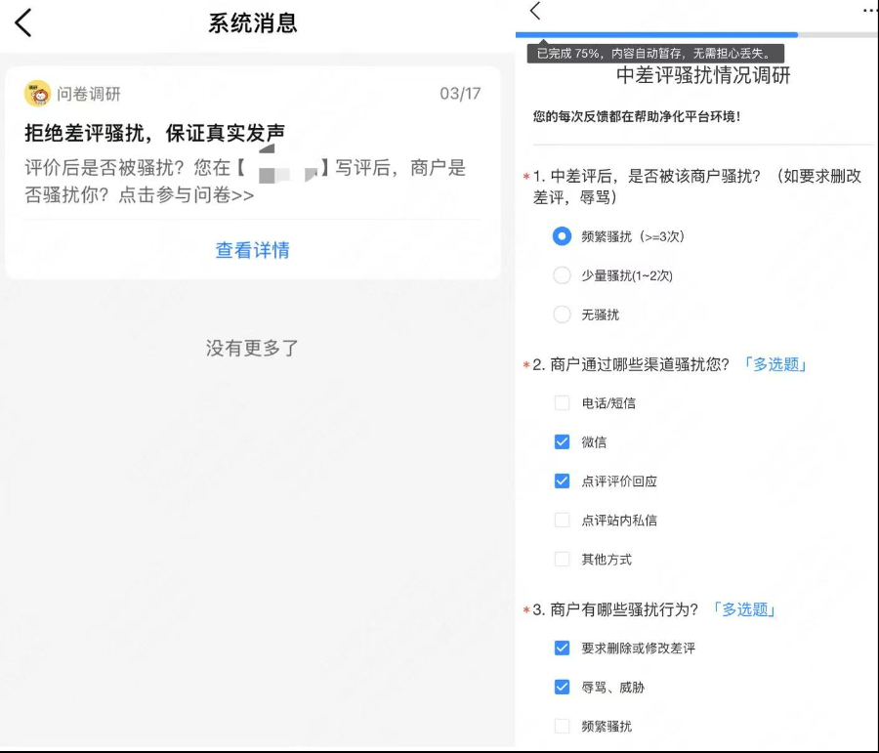This screenshot has height=753, width=879.
Task: Check the 电话/短信 checkbox
Action: (x=562, y=402)
